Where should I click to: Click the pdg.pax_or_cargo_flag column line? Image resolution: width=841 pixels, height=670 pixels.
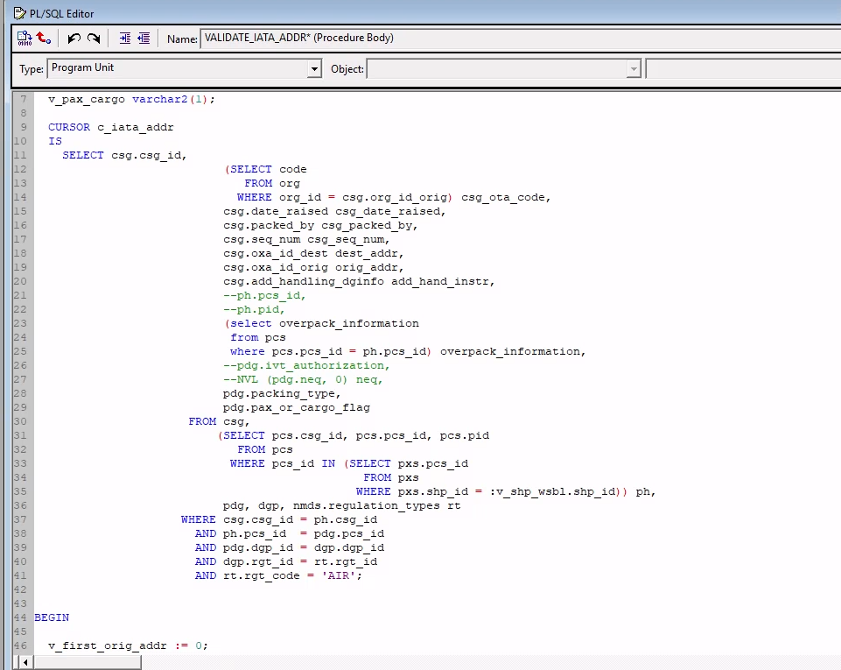click(296, 407)
